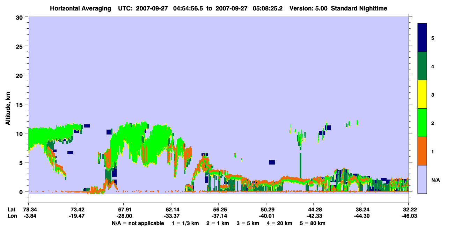Click the dark blue level 5 color swatch
The height and width of the screenshot is (233, 454).
(x=422, y=38)
